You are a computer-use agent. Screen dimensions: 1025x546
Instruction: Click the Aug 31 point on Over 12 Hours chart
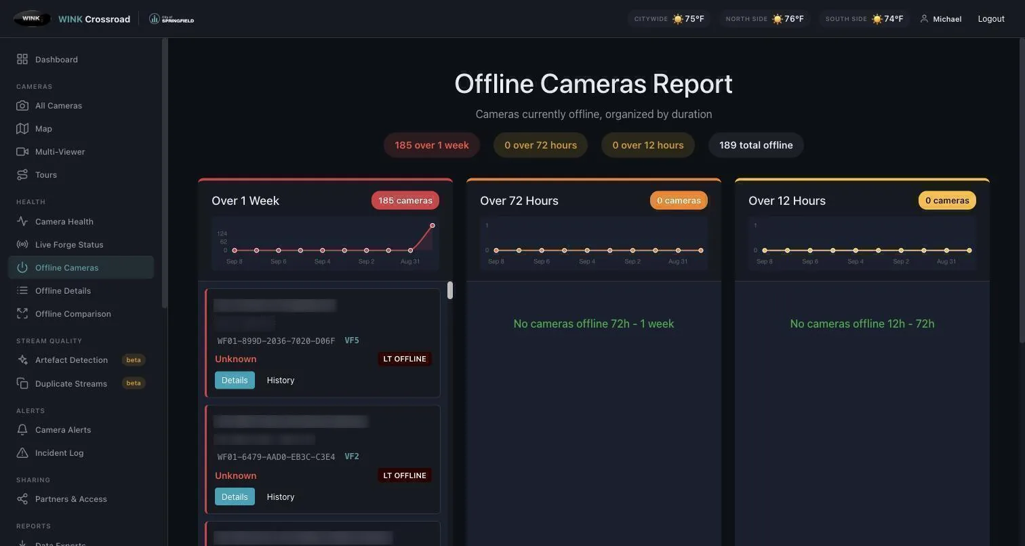946,251
